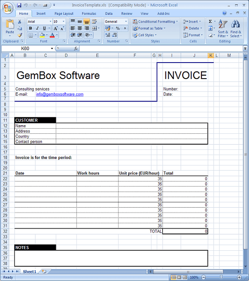
Task: Open Cell Styles gallery
Action: coord(145,35)
